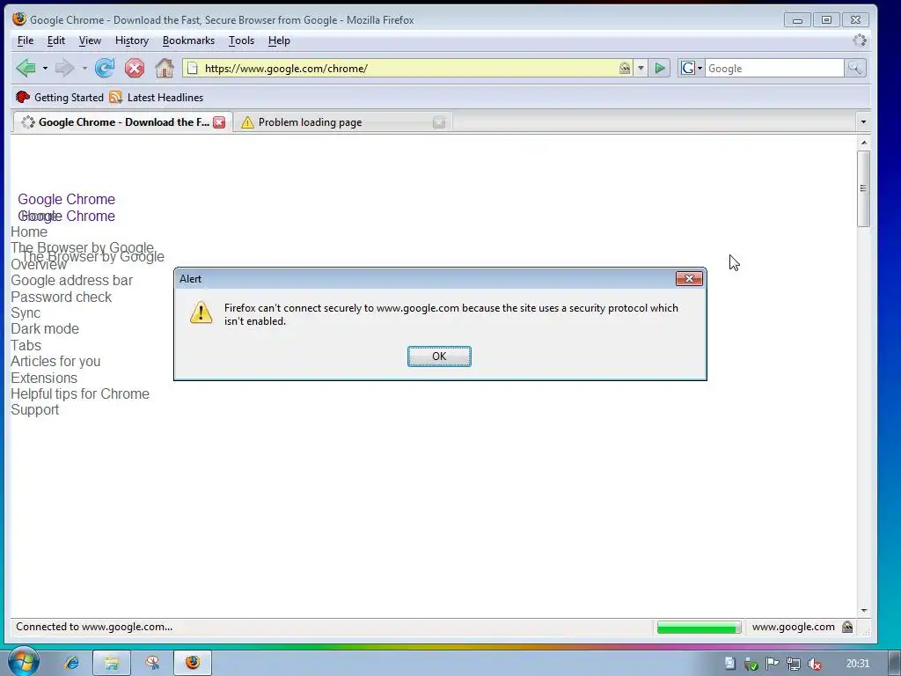Open the Forward history dropdown arrow
The height and width of the screenshot is (676, 901).
84,69
